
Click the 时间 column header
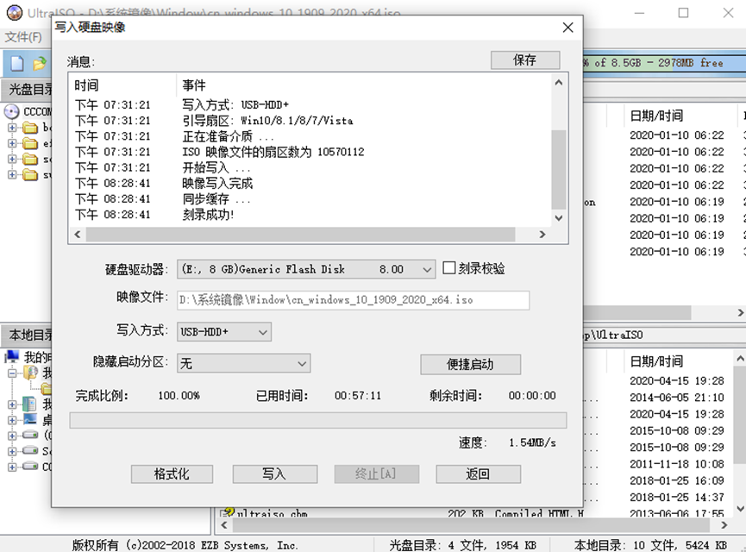pos(86,85)
